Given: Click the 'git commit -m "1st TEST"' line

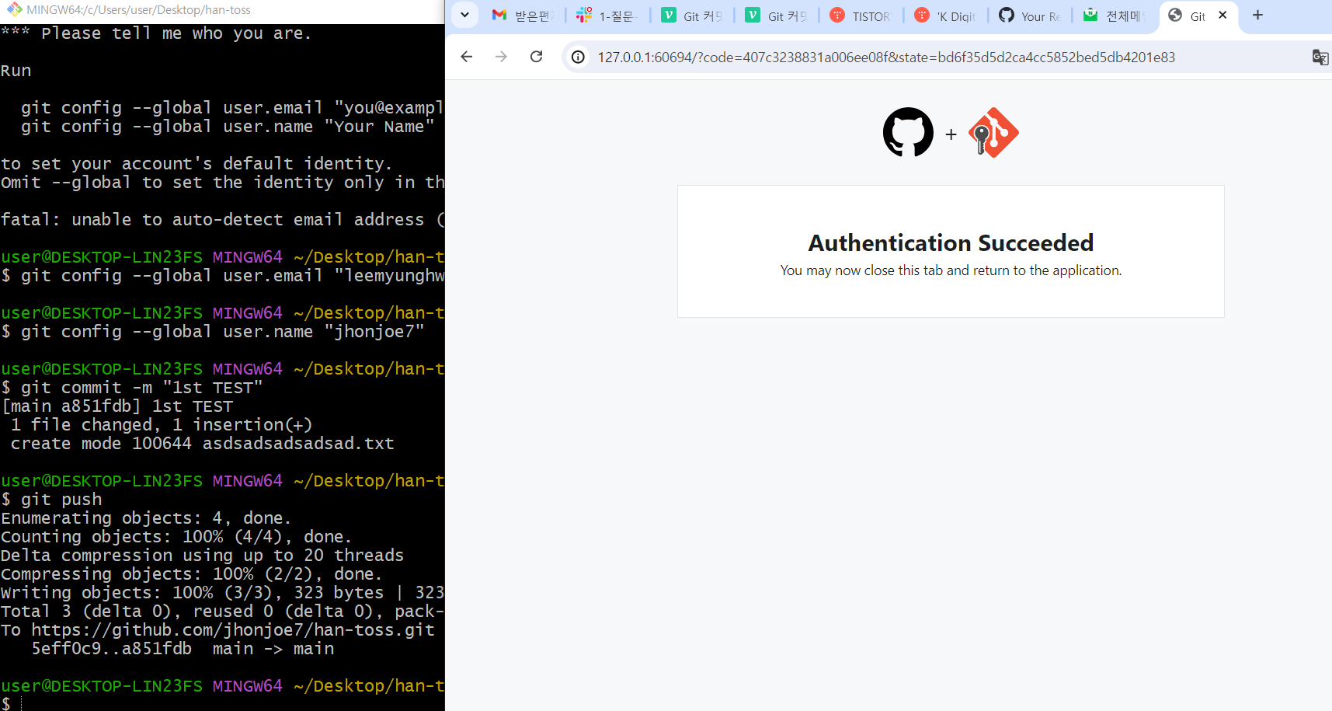Looking at the screenshot, I should 132,387.
